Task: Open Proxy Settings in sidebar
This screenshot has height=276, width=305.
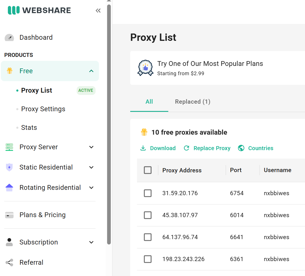Action: [43, 109]
